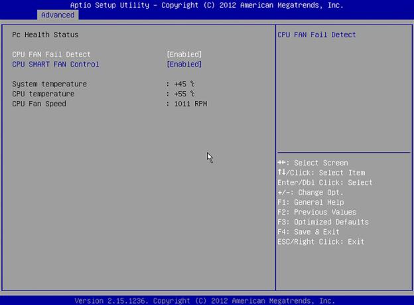This screenshot has width=414, height=305.
Task: Click the F3: Optimized Defaults hint
Action: pos(323,222)
